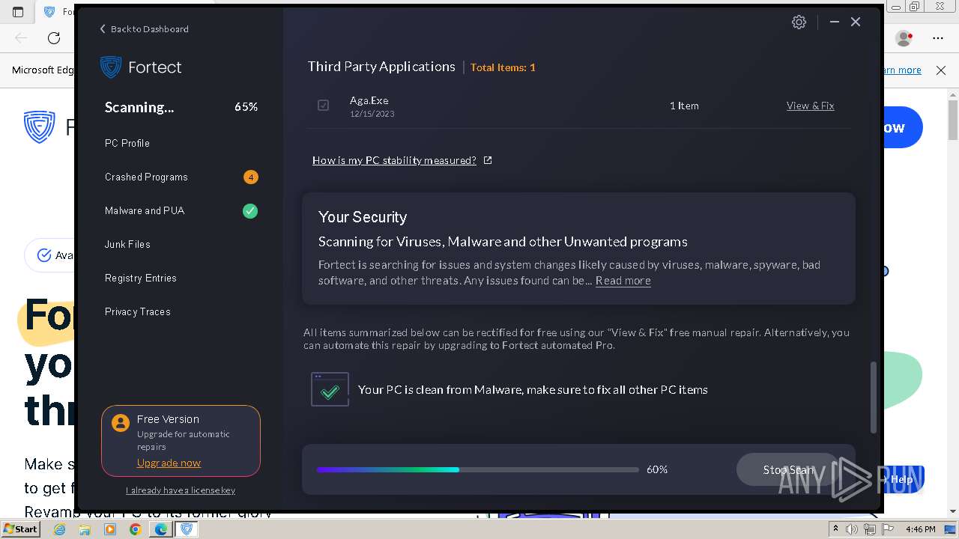
Task: Click View & Fix for Aga.Exe
Action: (810, 106)
